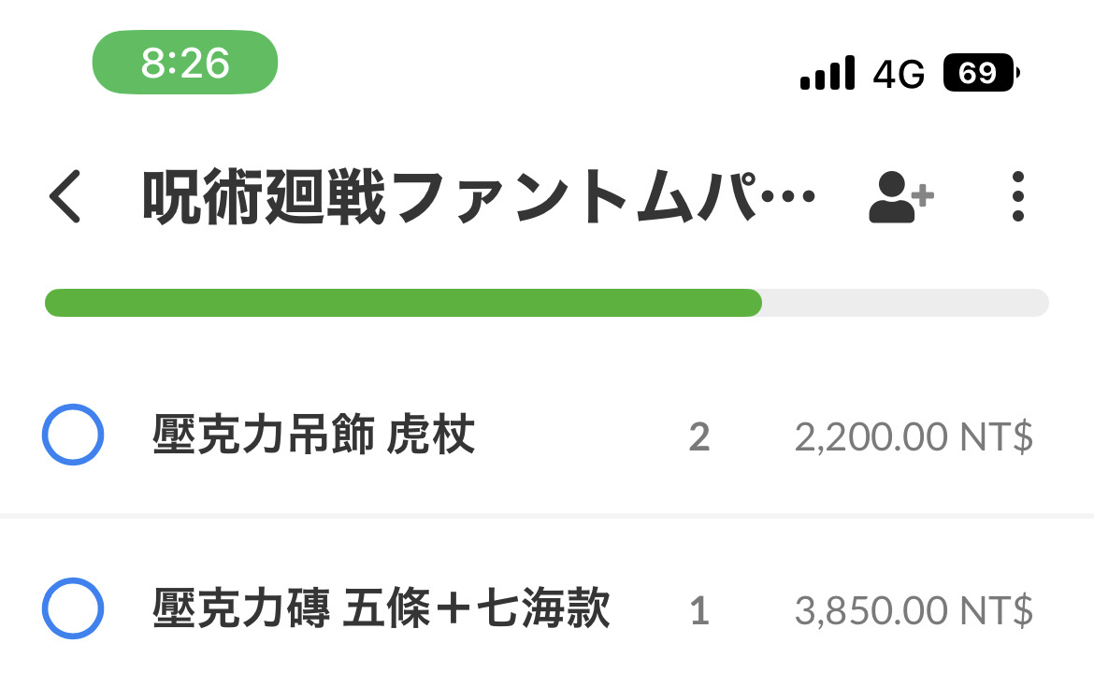Open the three-dot overflow menu
The image size is (1094, 686).
click(1018, 196)
